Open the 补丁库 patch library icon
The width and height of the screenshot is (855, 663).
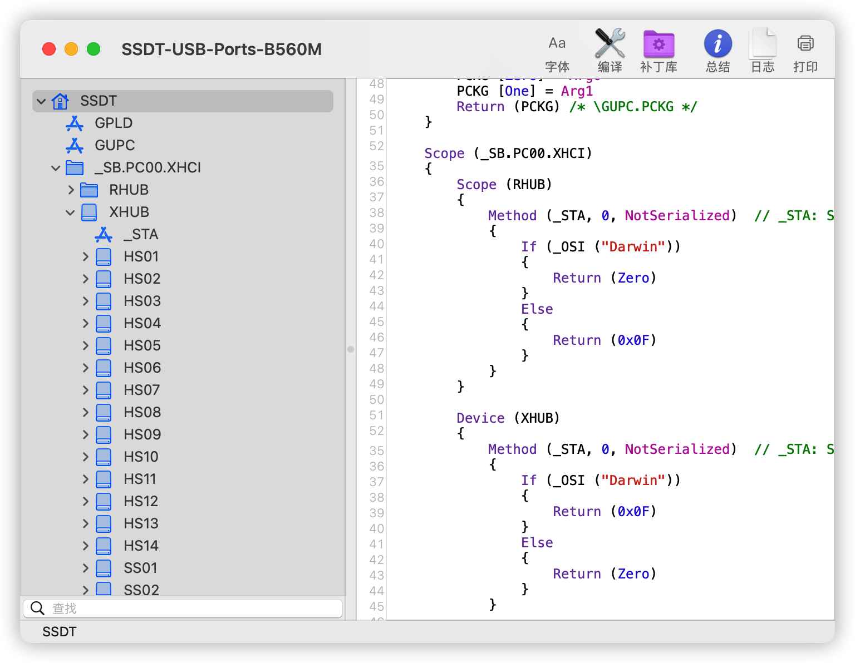point(659,44)
